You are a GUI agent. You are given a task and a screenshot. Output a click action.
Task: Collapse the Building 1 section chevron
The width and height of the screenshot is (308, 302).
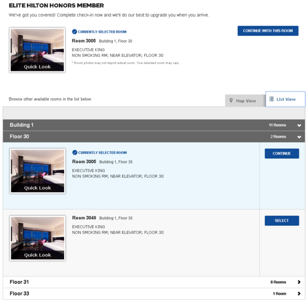(299, 125)
